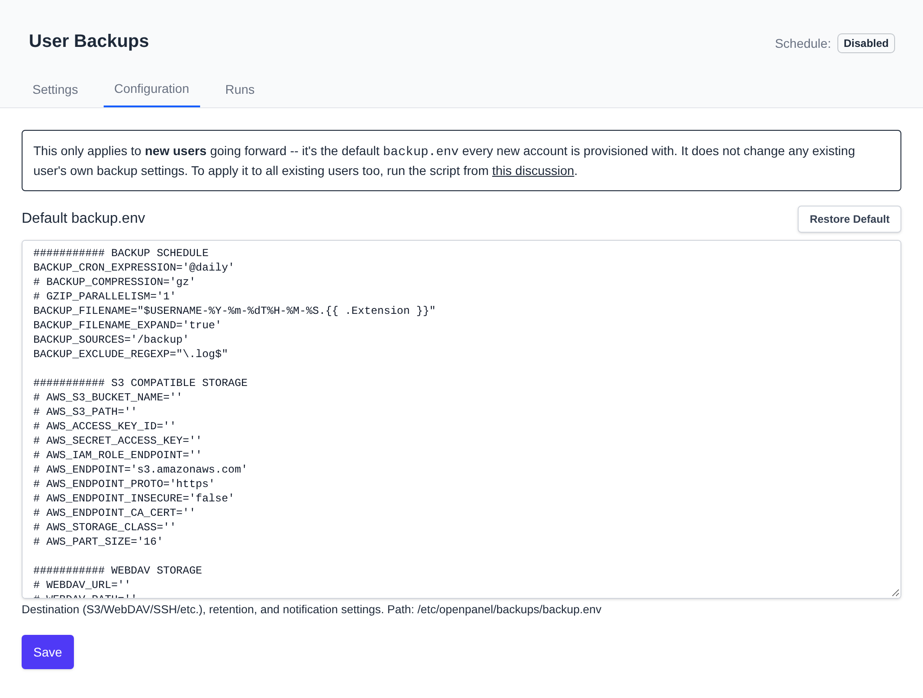The image size is (923, 698).
Task: Click the AWS_ENDPOINT='s3.amazonaws.com' line
Action: [x=140, y=469]
